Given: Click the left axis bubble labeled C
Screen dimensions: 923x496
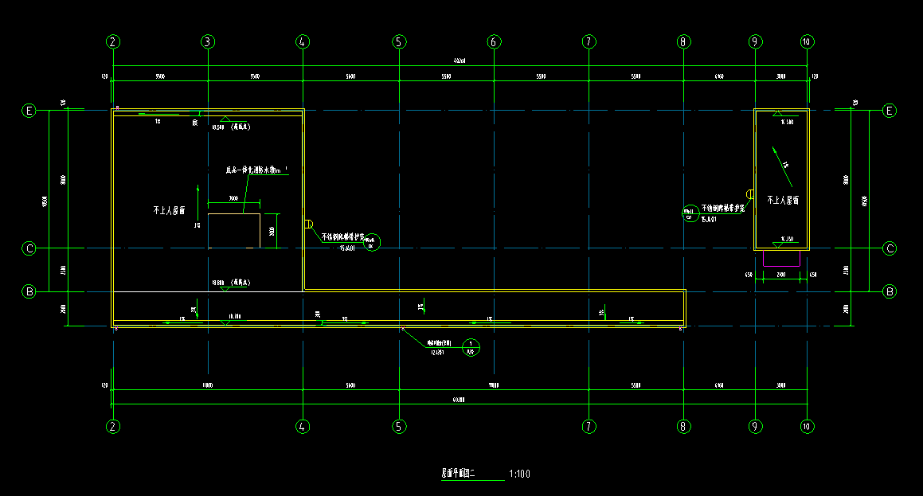Looking at the screenshot, I should tap(29, 248).
